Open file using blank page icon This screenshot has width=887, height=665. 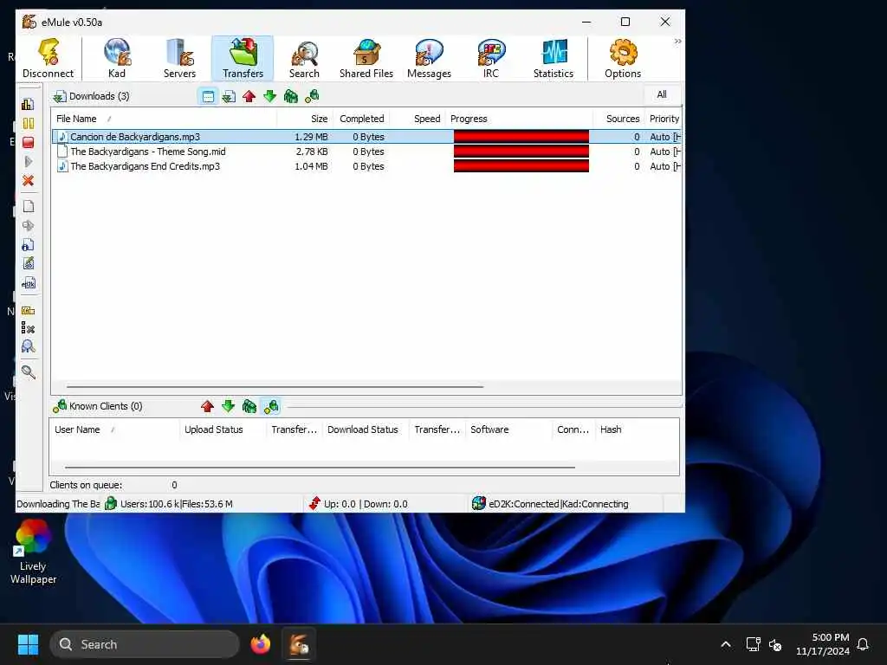[28, 206]
